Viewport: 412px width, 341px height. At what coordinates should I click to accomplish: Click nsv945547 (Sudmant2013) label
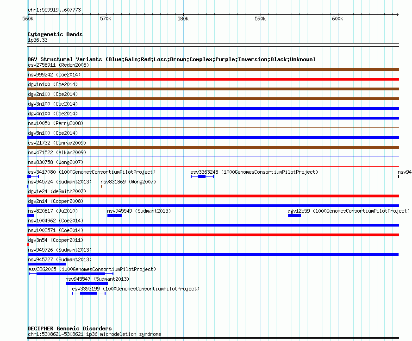(x=97, y=279)
